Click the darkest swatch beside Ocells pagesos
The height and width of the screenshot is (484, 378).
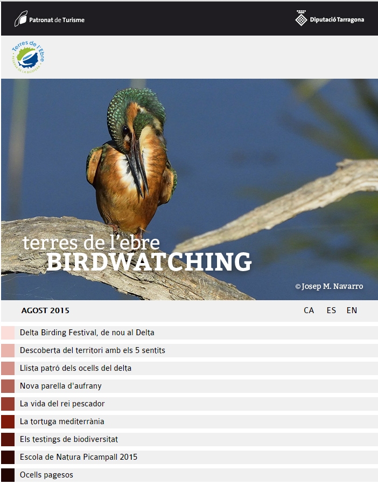click(x=8, y=475)
